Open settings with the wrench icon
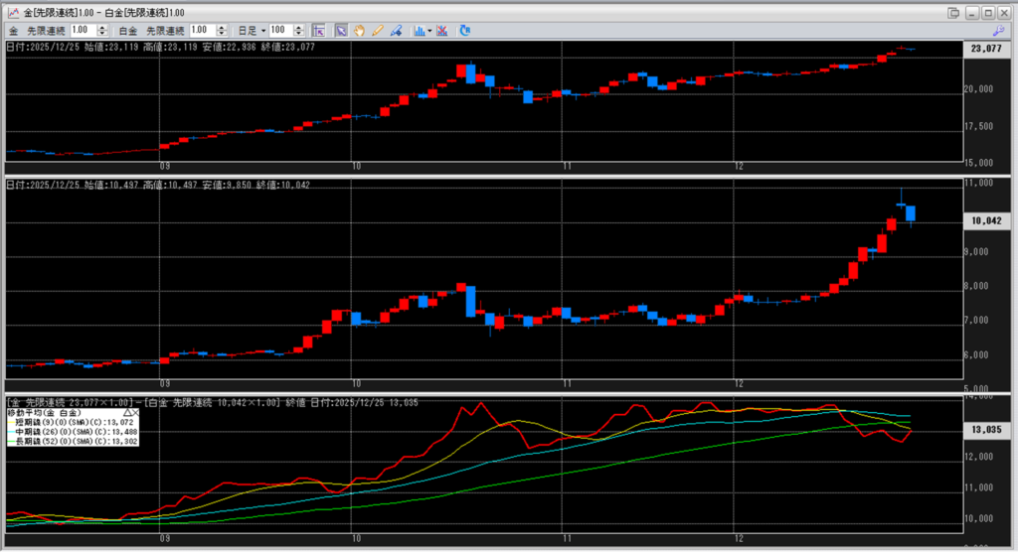 point(998,31)
